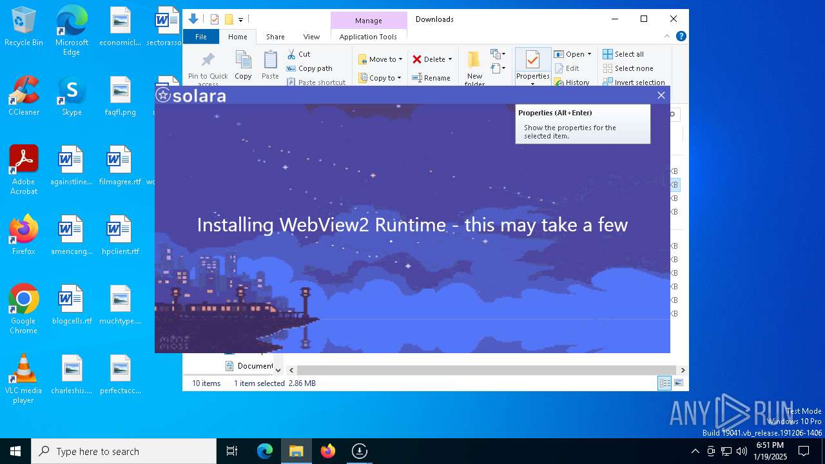Cut the selected item
This screenshot has width=825, height=464.
pos(298,54)
